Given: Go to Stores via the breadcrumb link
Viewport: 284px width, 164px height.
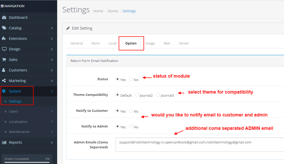Looking at the screenshot, I should tap(113, 11).
